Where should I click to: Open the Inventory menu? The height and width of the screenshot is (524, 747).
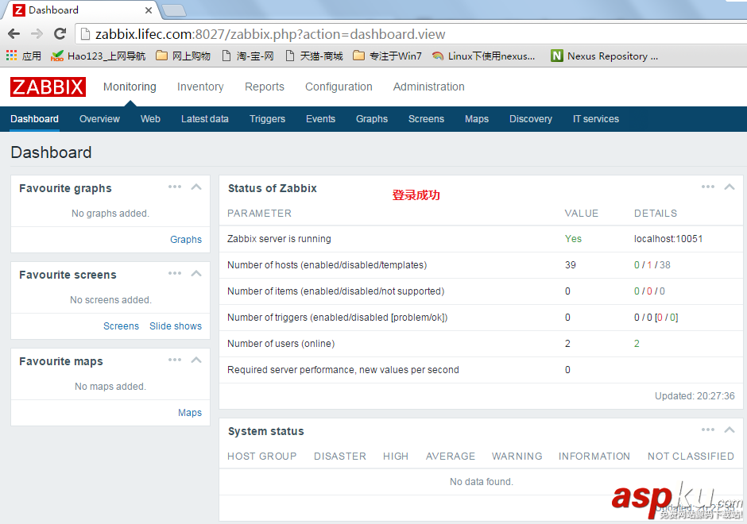click(200, 87)
